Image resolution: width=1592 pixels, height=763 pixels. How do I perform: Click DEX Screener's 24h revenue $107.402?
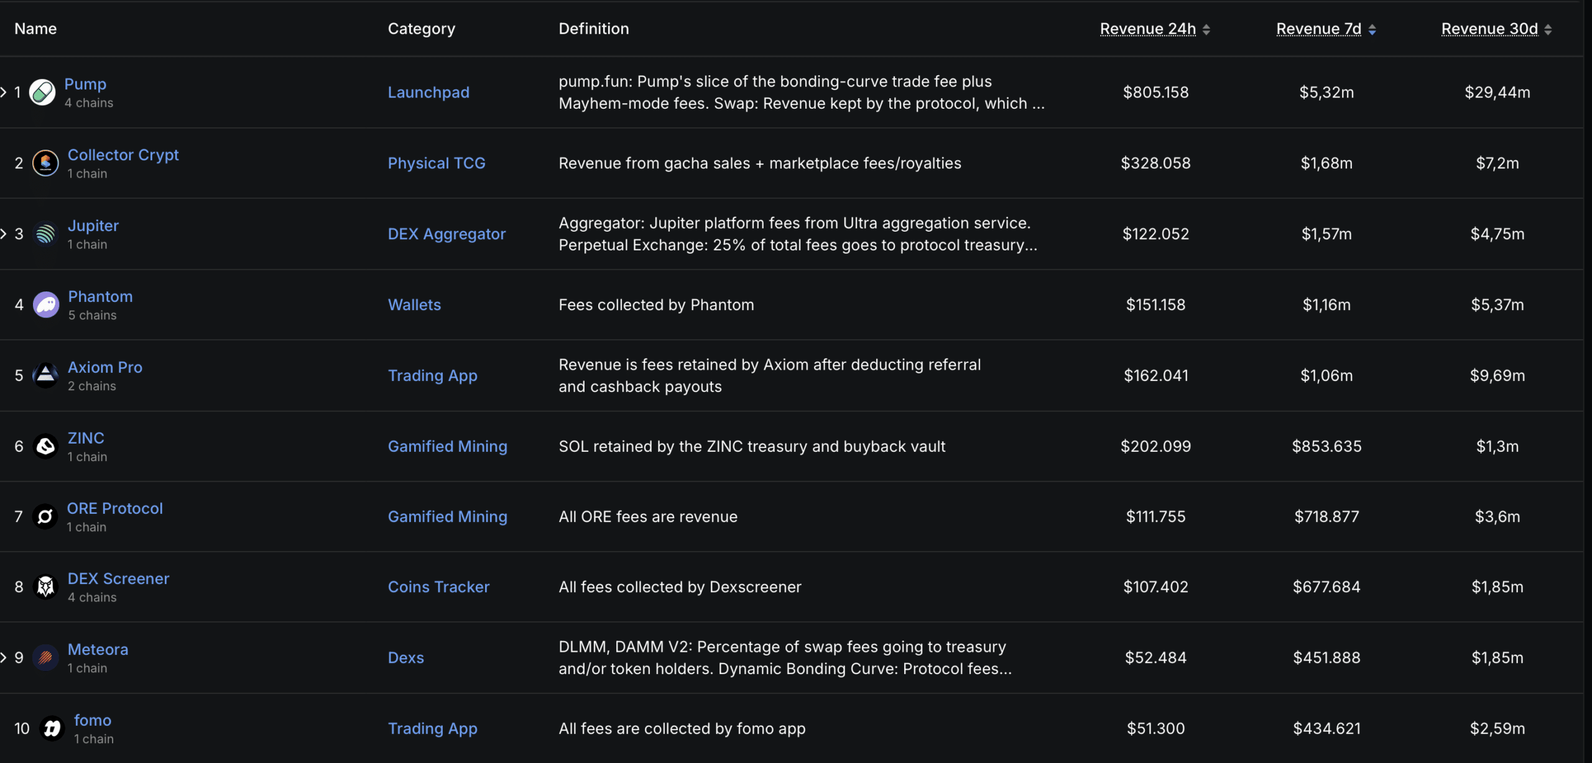click(1155, 587)
